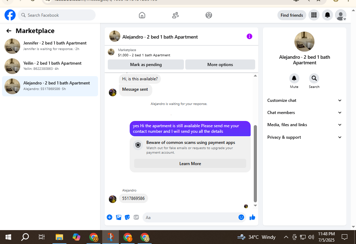Click Mark as pending button
This screenshot has height=244, width=356.
coord(146,65)
